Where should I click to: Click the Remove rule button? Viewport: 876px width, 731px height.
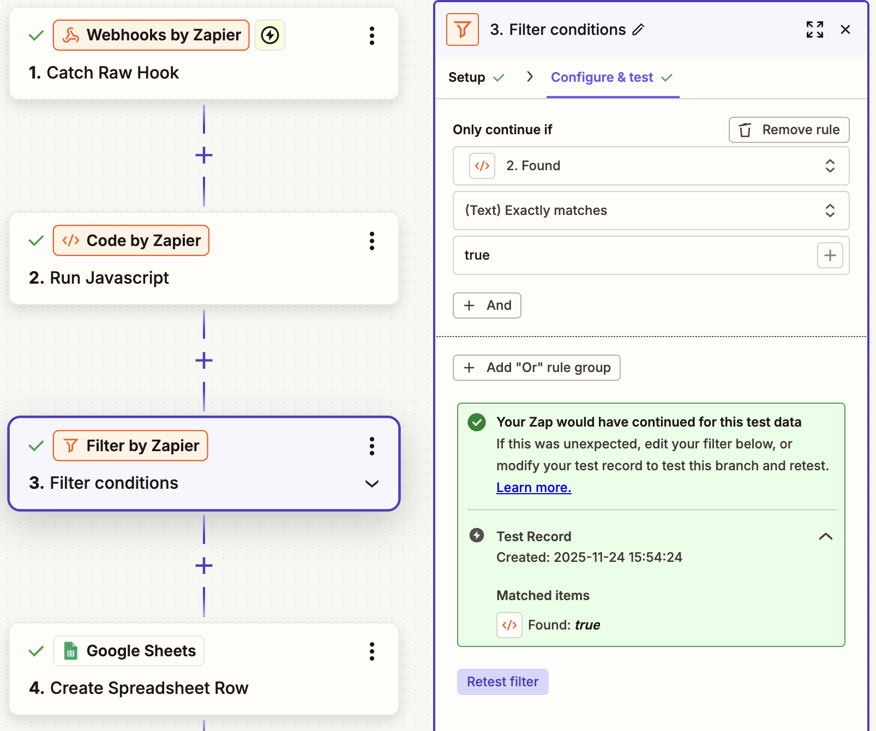[789, 130]
